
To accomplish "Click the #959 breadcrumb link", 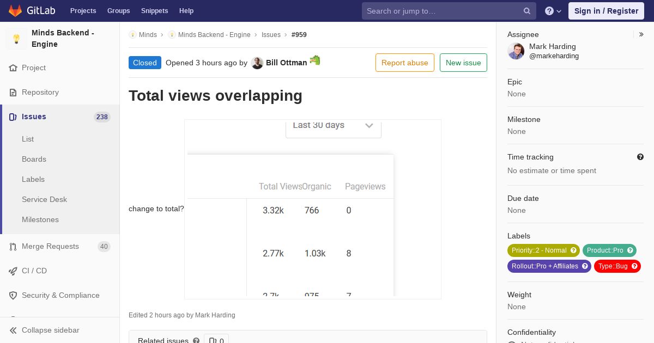I will pyautogui.click(x=299, y=35).
